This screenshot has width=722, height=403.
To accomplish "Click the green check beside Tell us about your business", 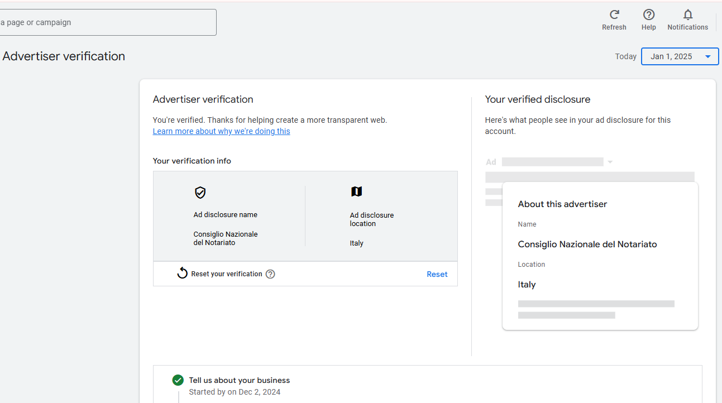I will click(x=178, y=380).
